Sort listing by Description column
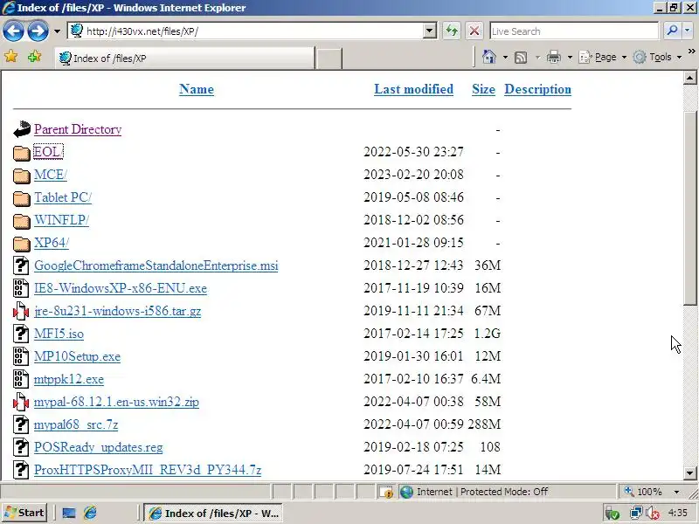 537,89
